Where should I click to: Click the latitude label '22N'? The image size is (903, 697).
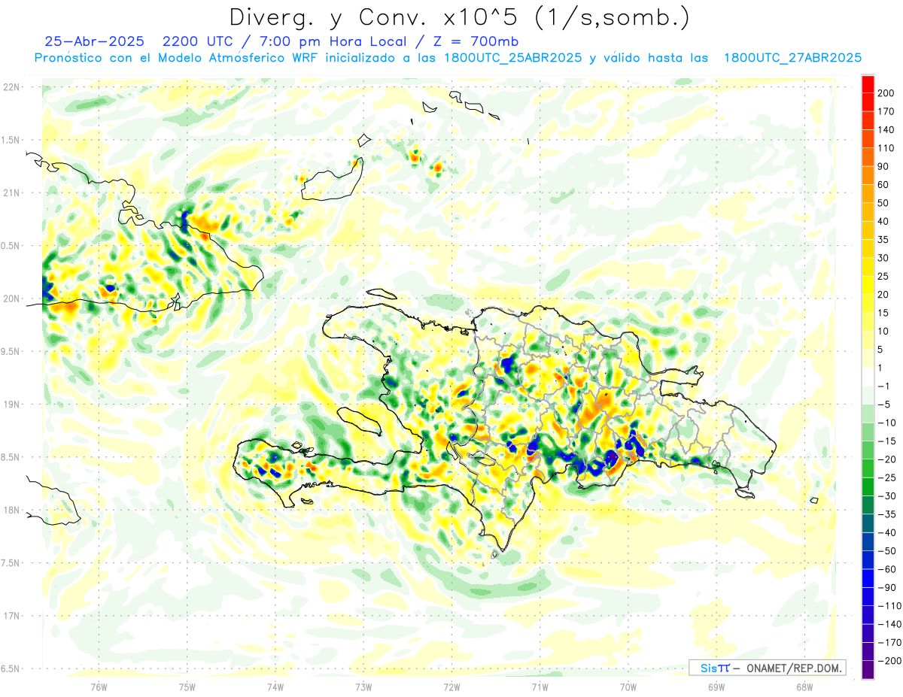pos(11,87)
